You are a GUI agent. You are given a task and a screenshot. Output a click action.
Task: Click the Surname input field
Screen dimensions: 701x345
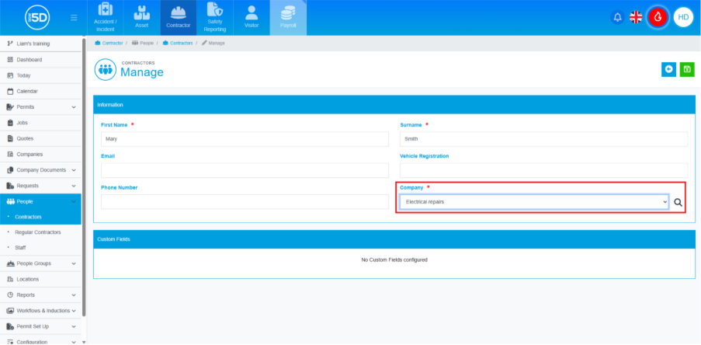[543, 139]
